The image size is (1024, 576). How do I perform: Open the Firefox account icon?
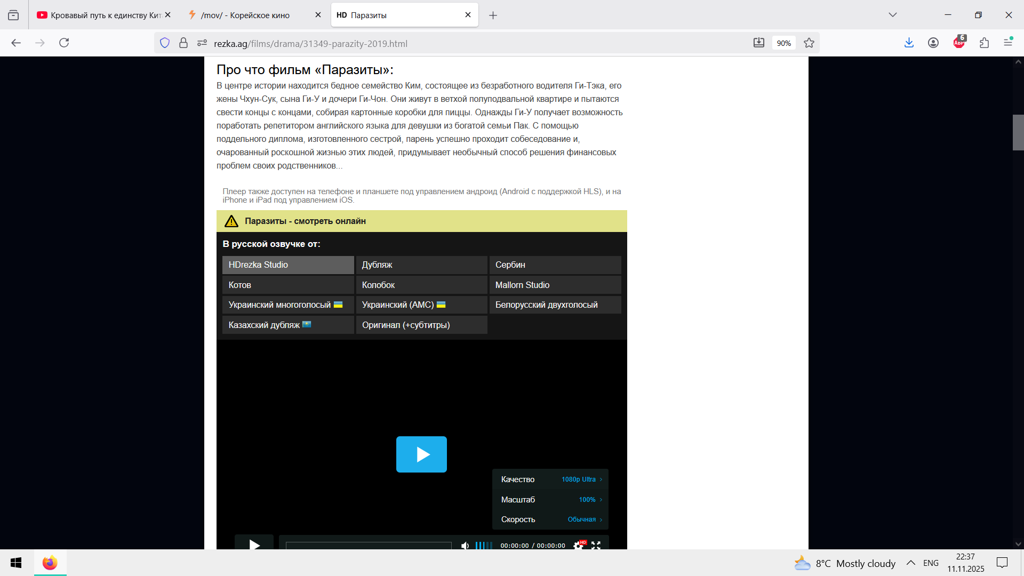[933, 43]
